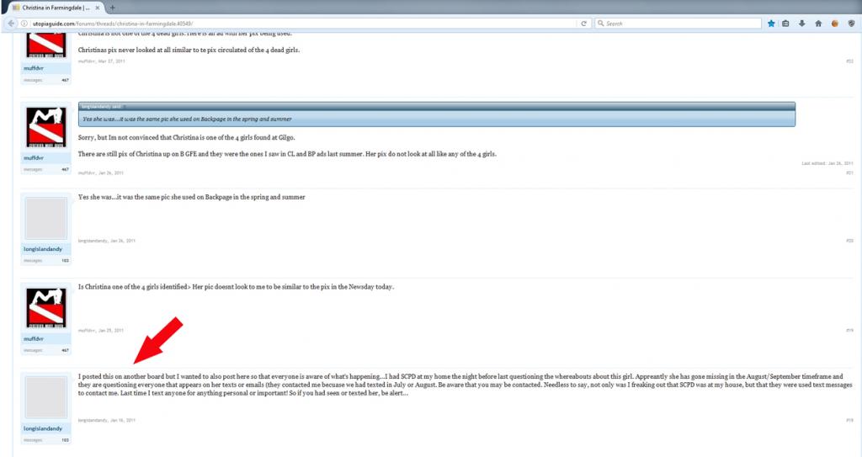Click longislandandy's blank avatar on post #18
The height and width of the screenshot is (457, 862).
pos(46,398)
